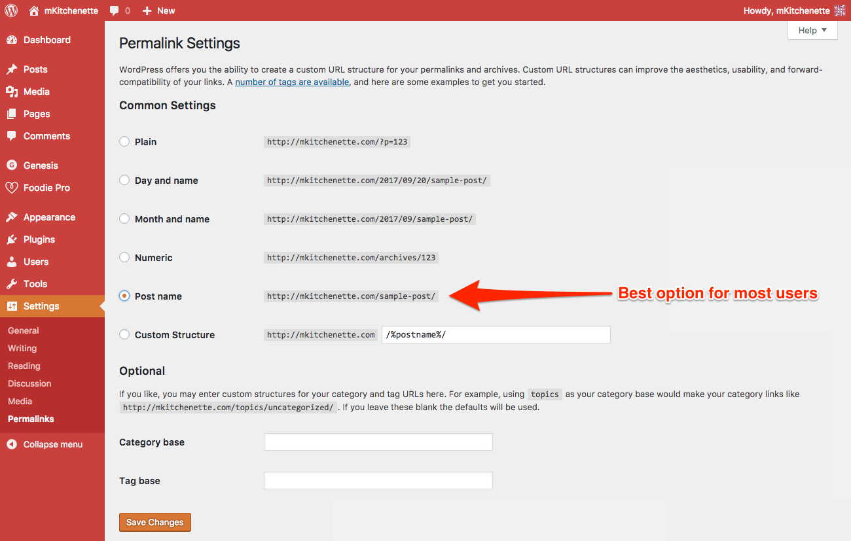The image size is (851, 541).
Task: Click the Foodie Pro heart icon
Action: tap(12, 188)
